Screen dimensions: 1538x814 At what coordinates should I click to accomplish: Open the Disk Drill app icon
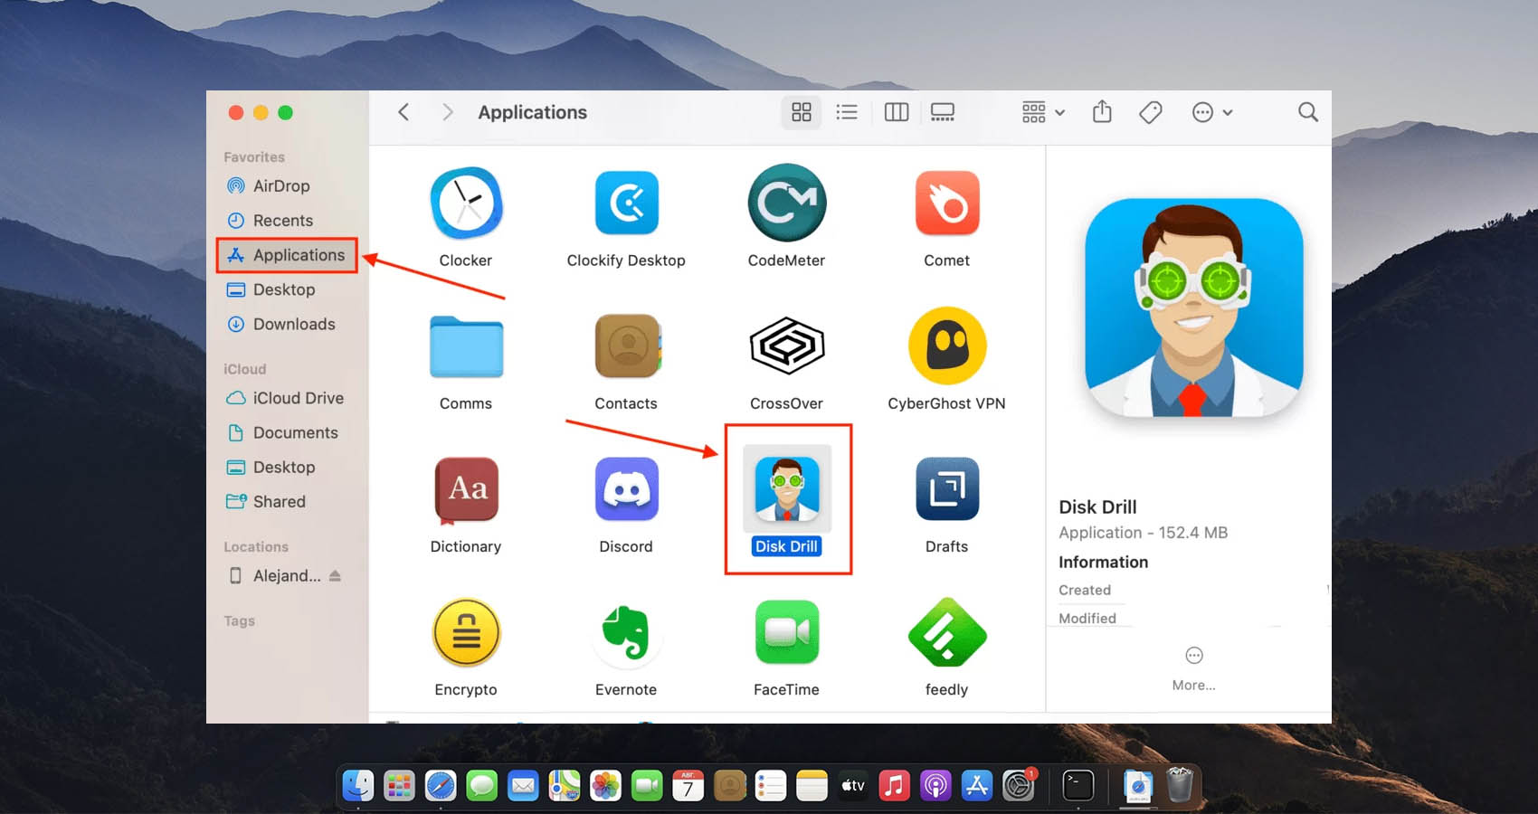point(786,489)
